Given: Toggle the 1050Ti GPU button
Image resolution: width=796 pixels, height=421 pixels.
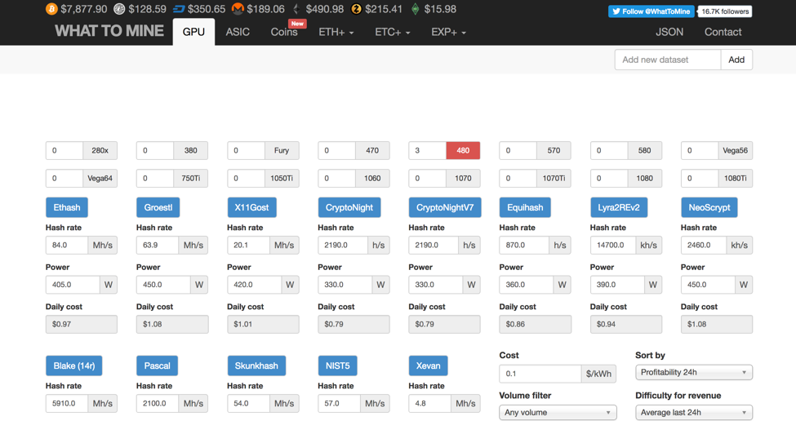Looking at the screenshot, I should pyautogui.click(x=281, y=178).
